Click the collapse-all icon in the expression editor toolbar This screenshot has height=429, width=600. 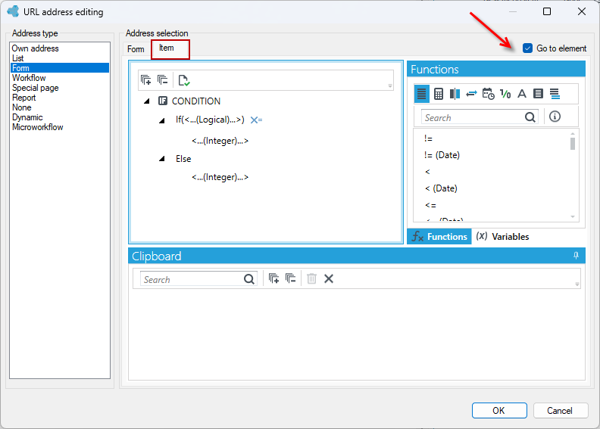(163, 80)
